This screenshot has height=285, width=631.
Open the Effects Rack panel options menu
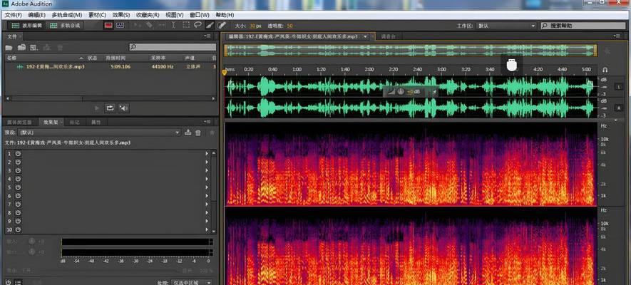[207, 121]
